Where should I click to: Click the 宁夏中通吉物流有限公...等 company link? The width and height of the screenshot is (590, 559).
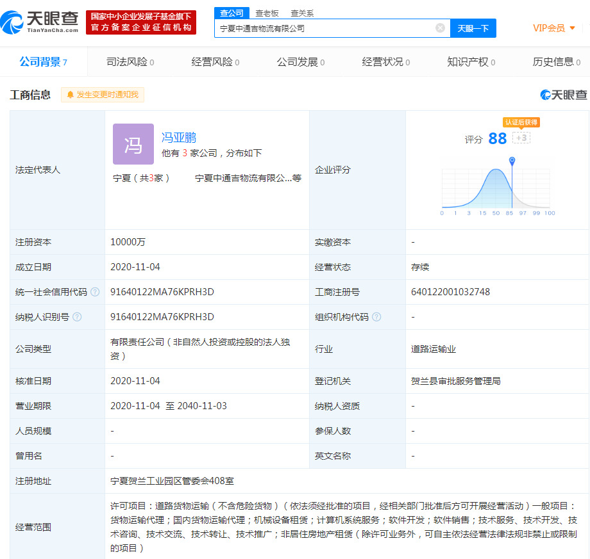[248, 178]
